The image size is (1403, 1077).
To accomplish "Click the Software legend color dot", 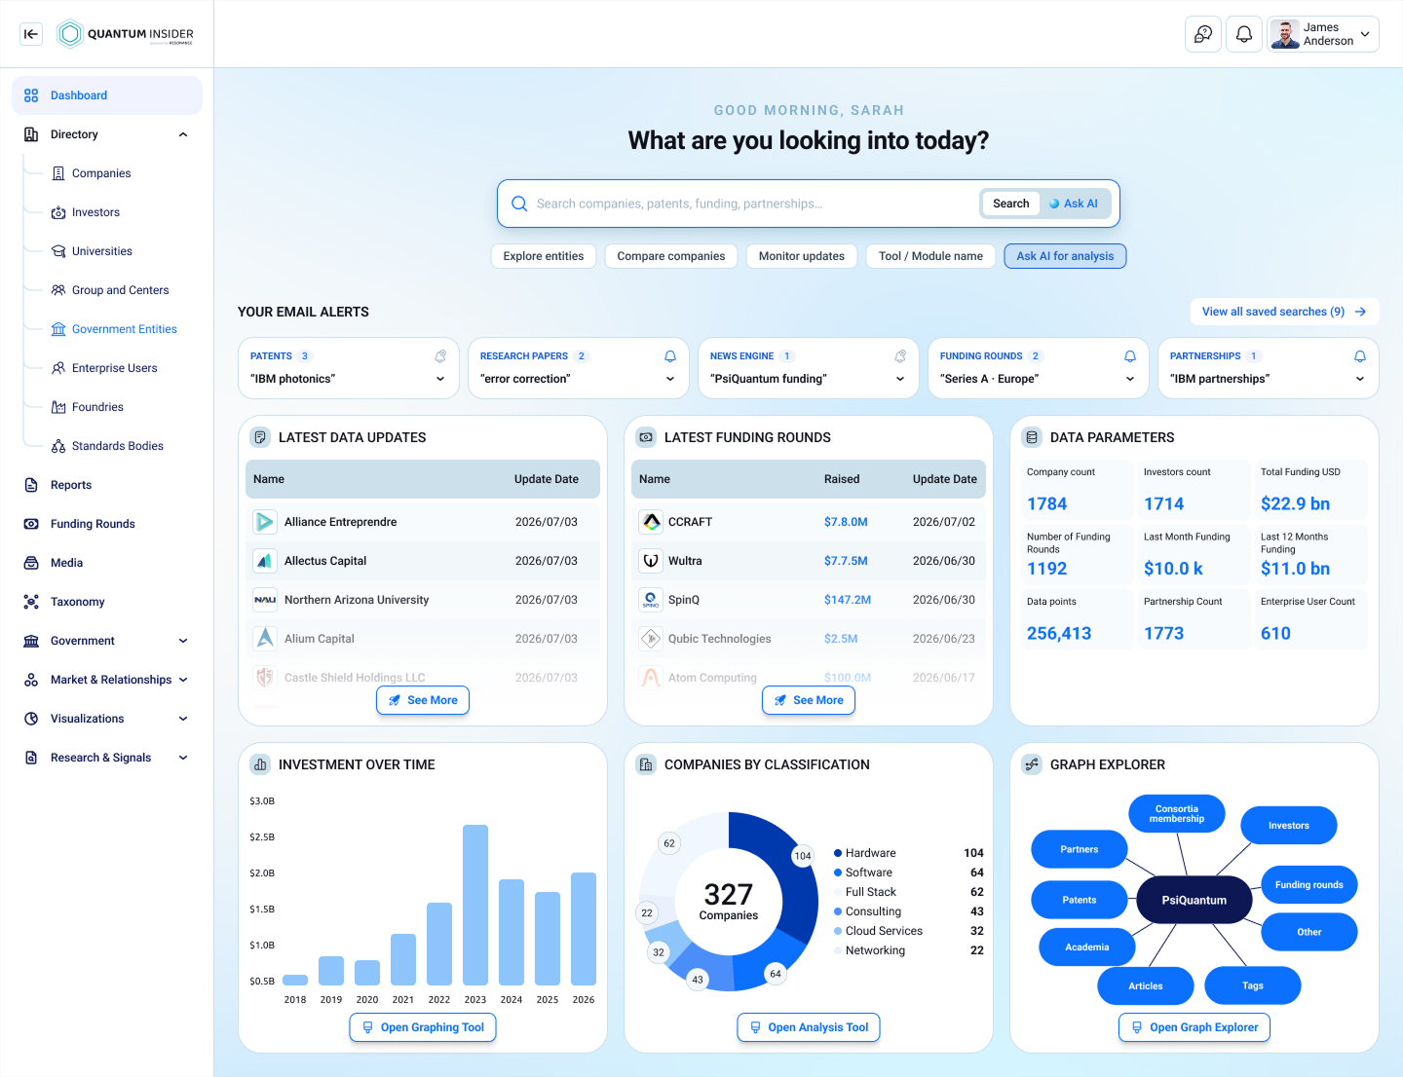I will point(838,873).
